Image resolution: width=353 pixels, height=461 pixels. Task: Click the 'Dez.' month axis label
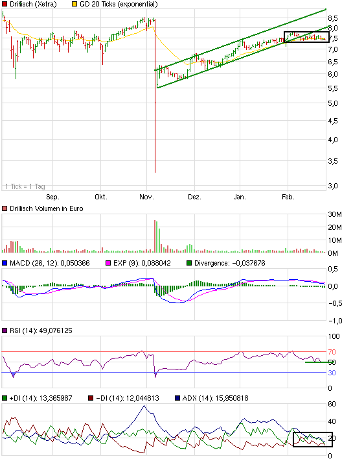(x=194, y=197)
